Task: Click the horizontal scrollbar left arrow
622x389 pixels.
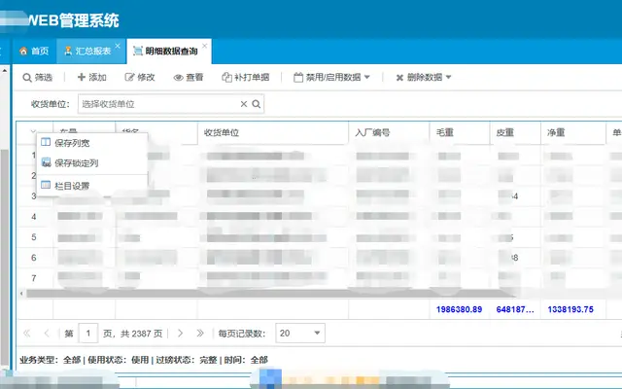Action: (x=21, y=294)
